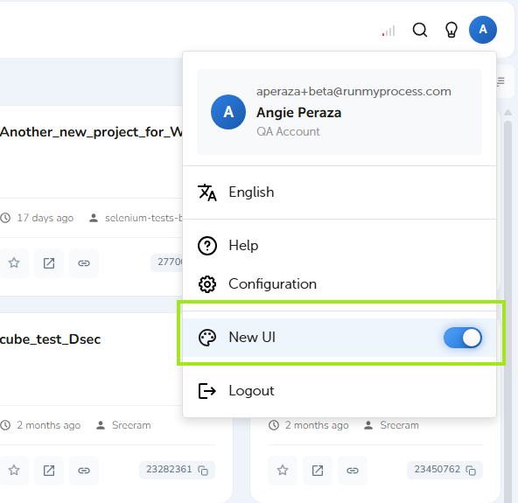Copy project ID 23450762
The height and width of the screenshot is (503, 518).
tap(471, 471)
